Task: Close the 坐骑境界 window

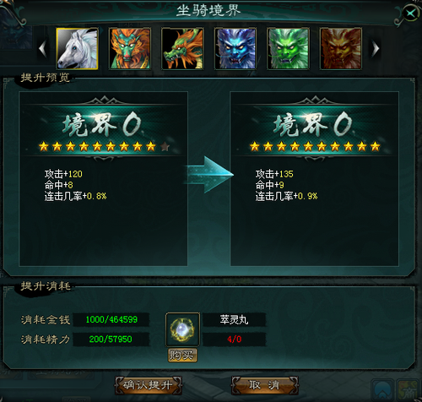Action: [x=410, y=13]
